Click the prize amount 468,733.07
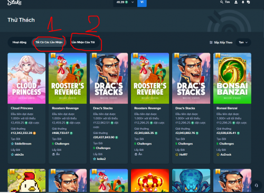The width and height of the screenshot is (264, 193). point(61,133)
